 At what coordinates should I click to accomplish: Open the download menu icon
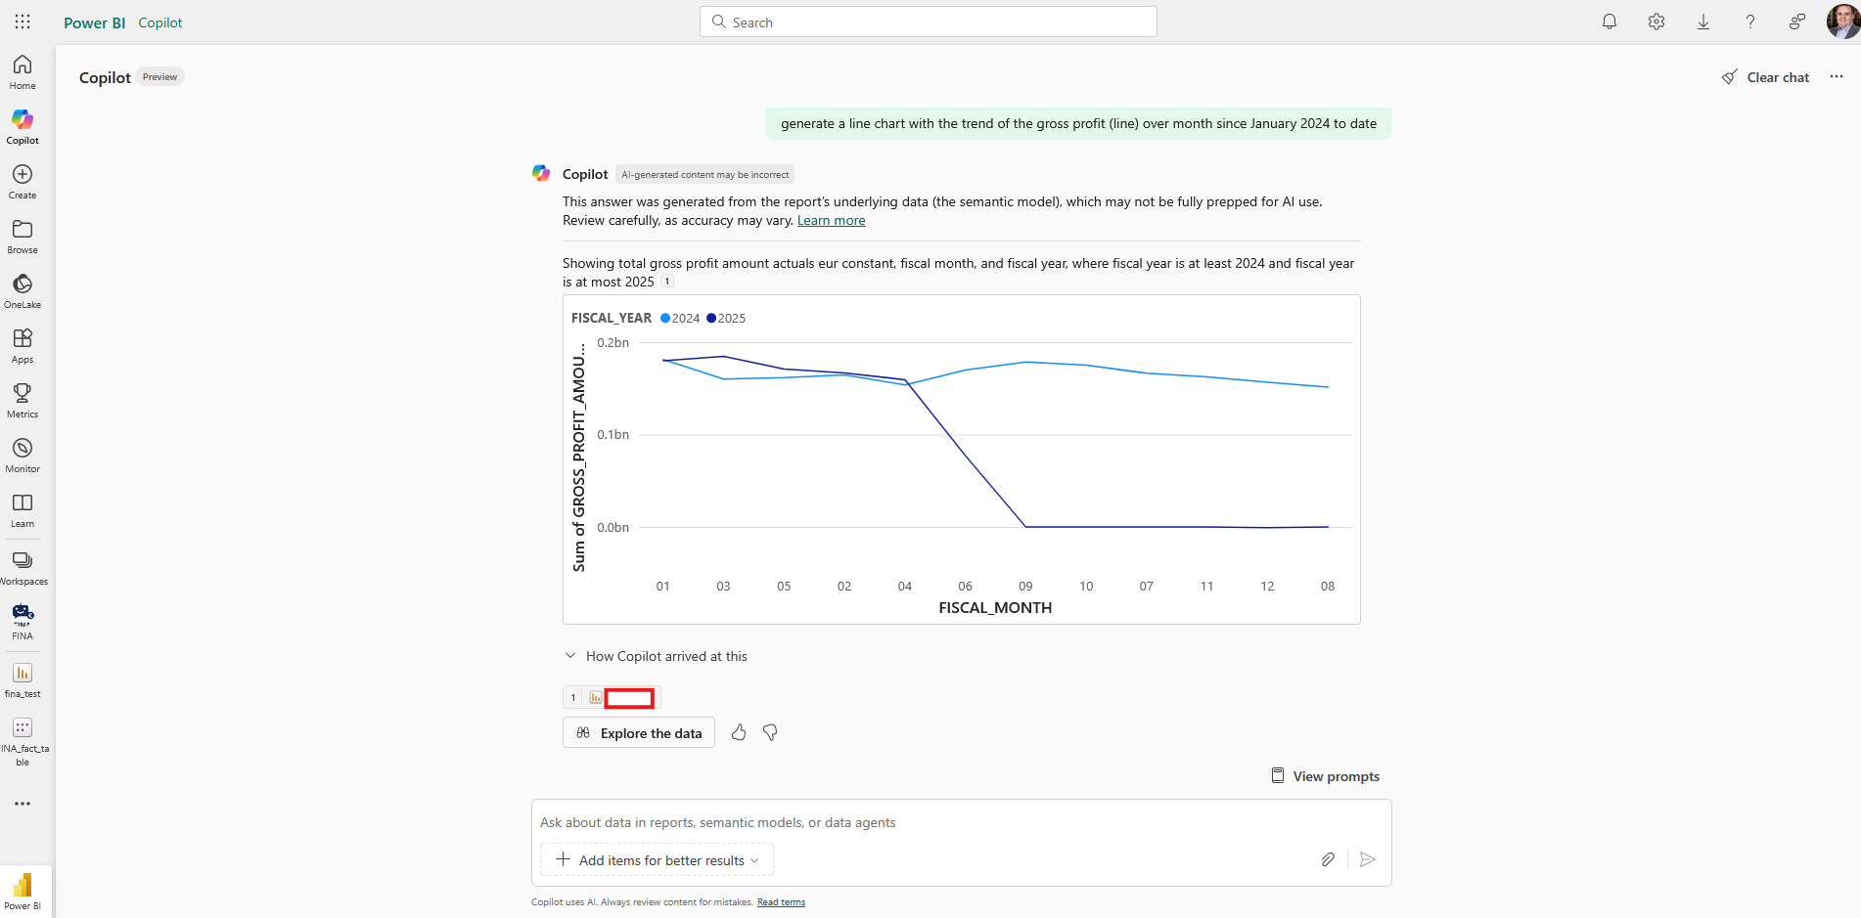(1703, 22)
